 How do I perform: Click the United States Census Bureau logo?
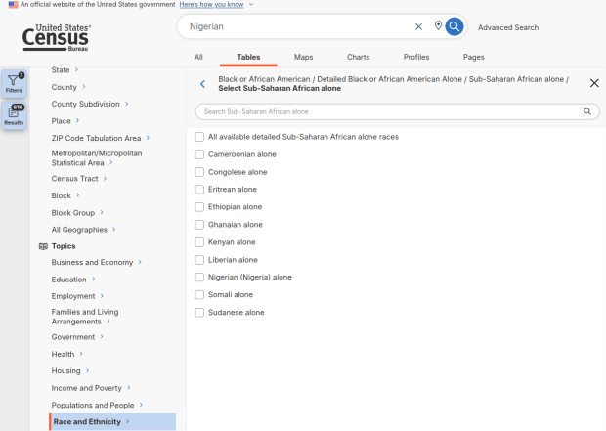56,37
